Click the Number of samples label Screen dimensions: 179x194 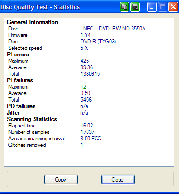29,132
